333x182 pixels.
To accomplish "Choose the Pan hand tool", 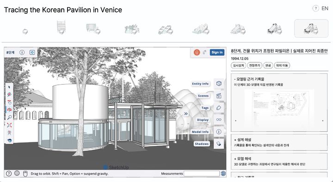I will point(9,102).
